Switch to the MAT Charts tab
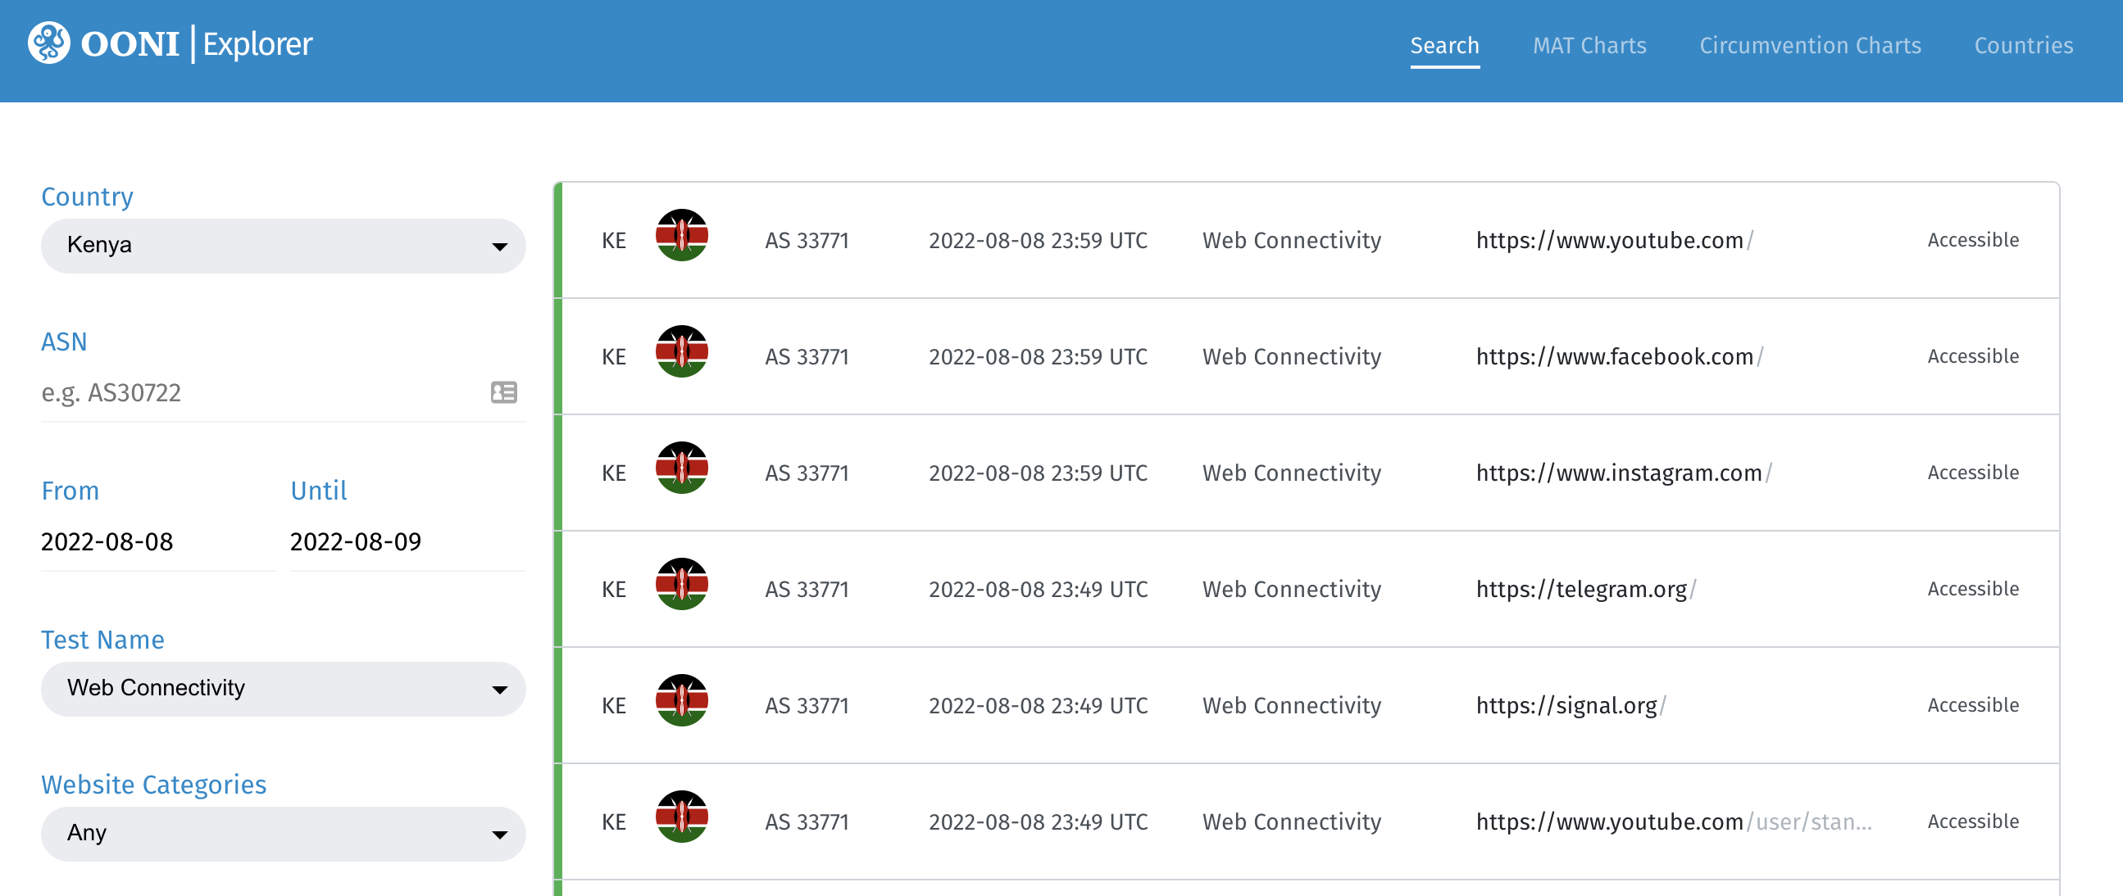 coord(1589,45)
